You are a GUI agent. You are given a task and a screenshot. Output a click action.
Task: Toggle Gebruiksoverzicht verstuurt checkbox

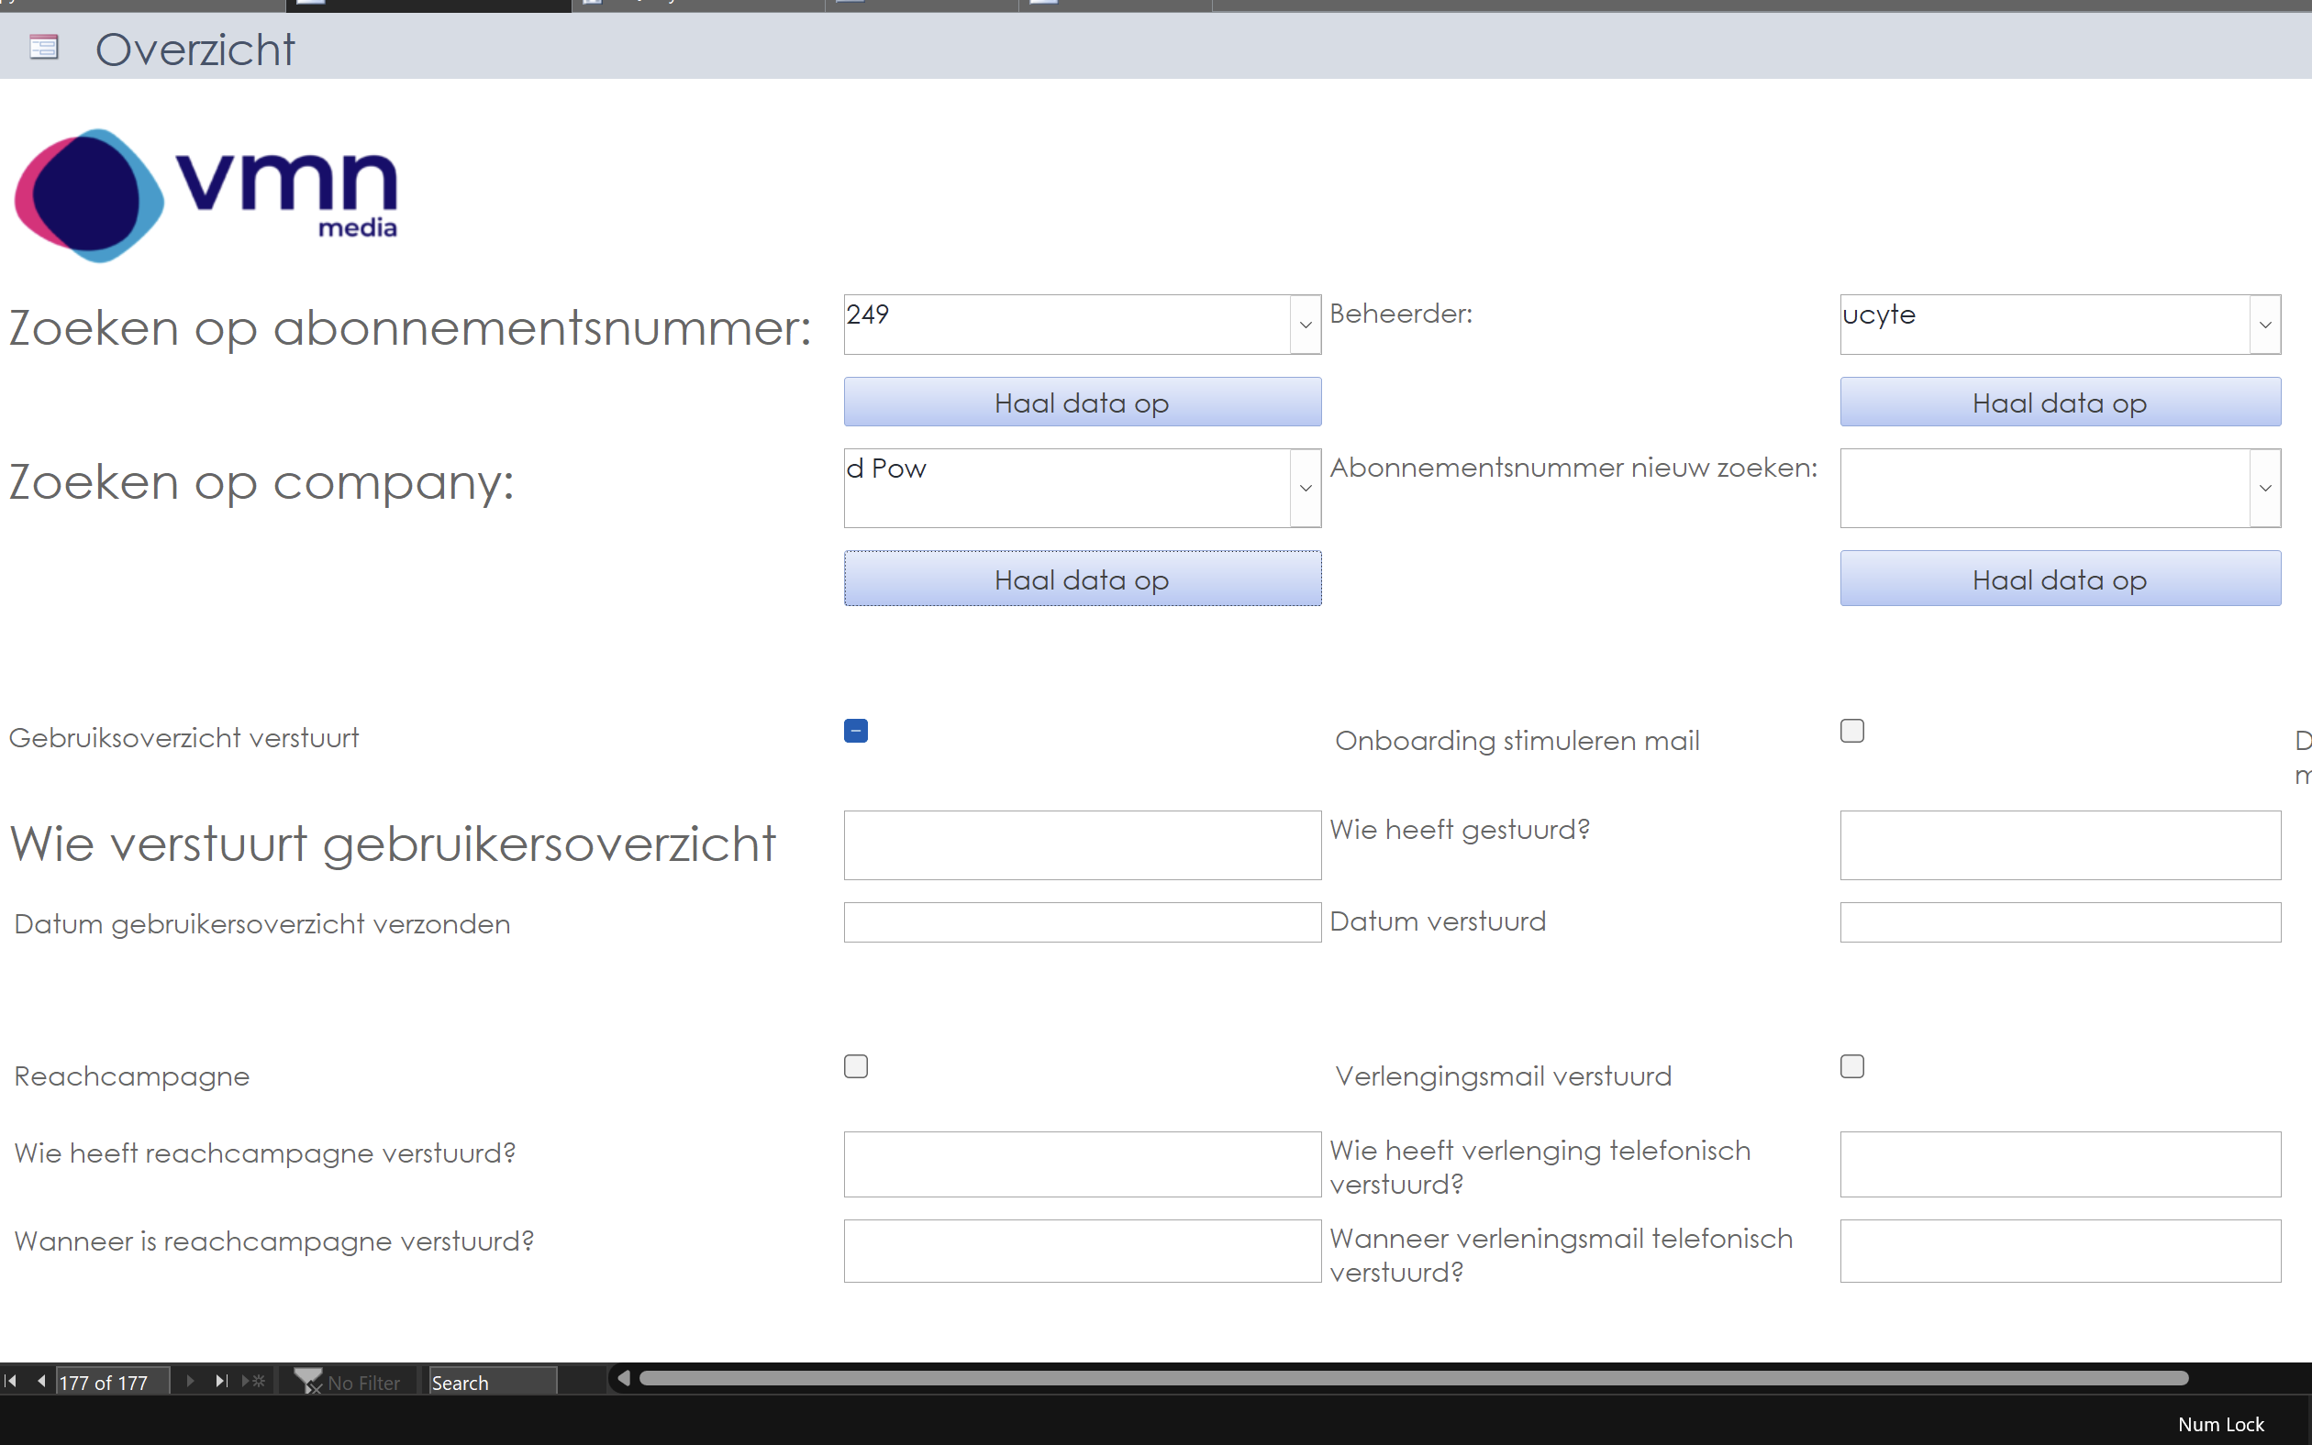tap(856, 731)
